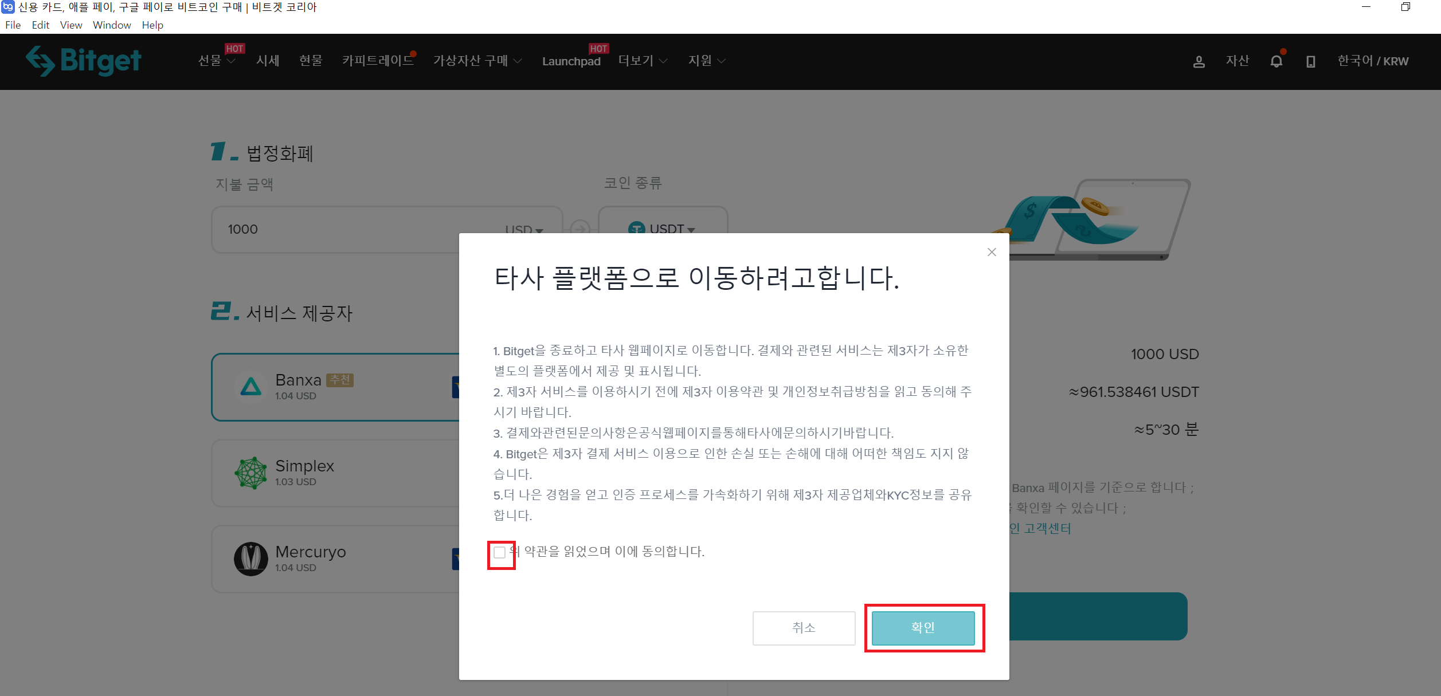Open the 카피트레이드 copy trade tab
1441x696 pixels.
378,61
